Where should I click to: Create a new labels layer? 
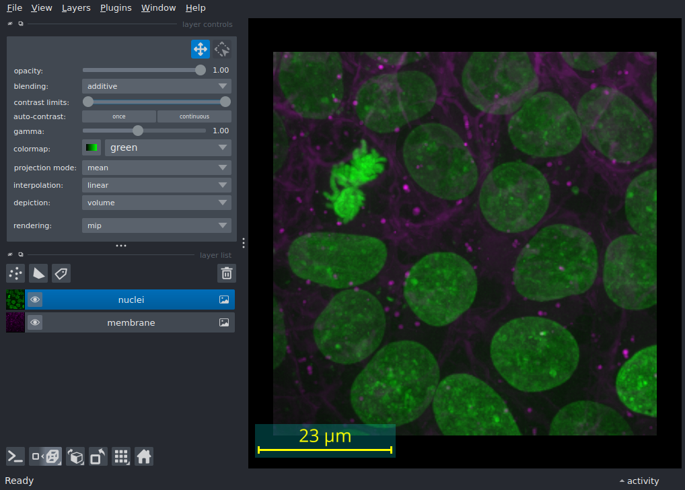(x=61, y=273)
